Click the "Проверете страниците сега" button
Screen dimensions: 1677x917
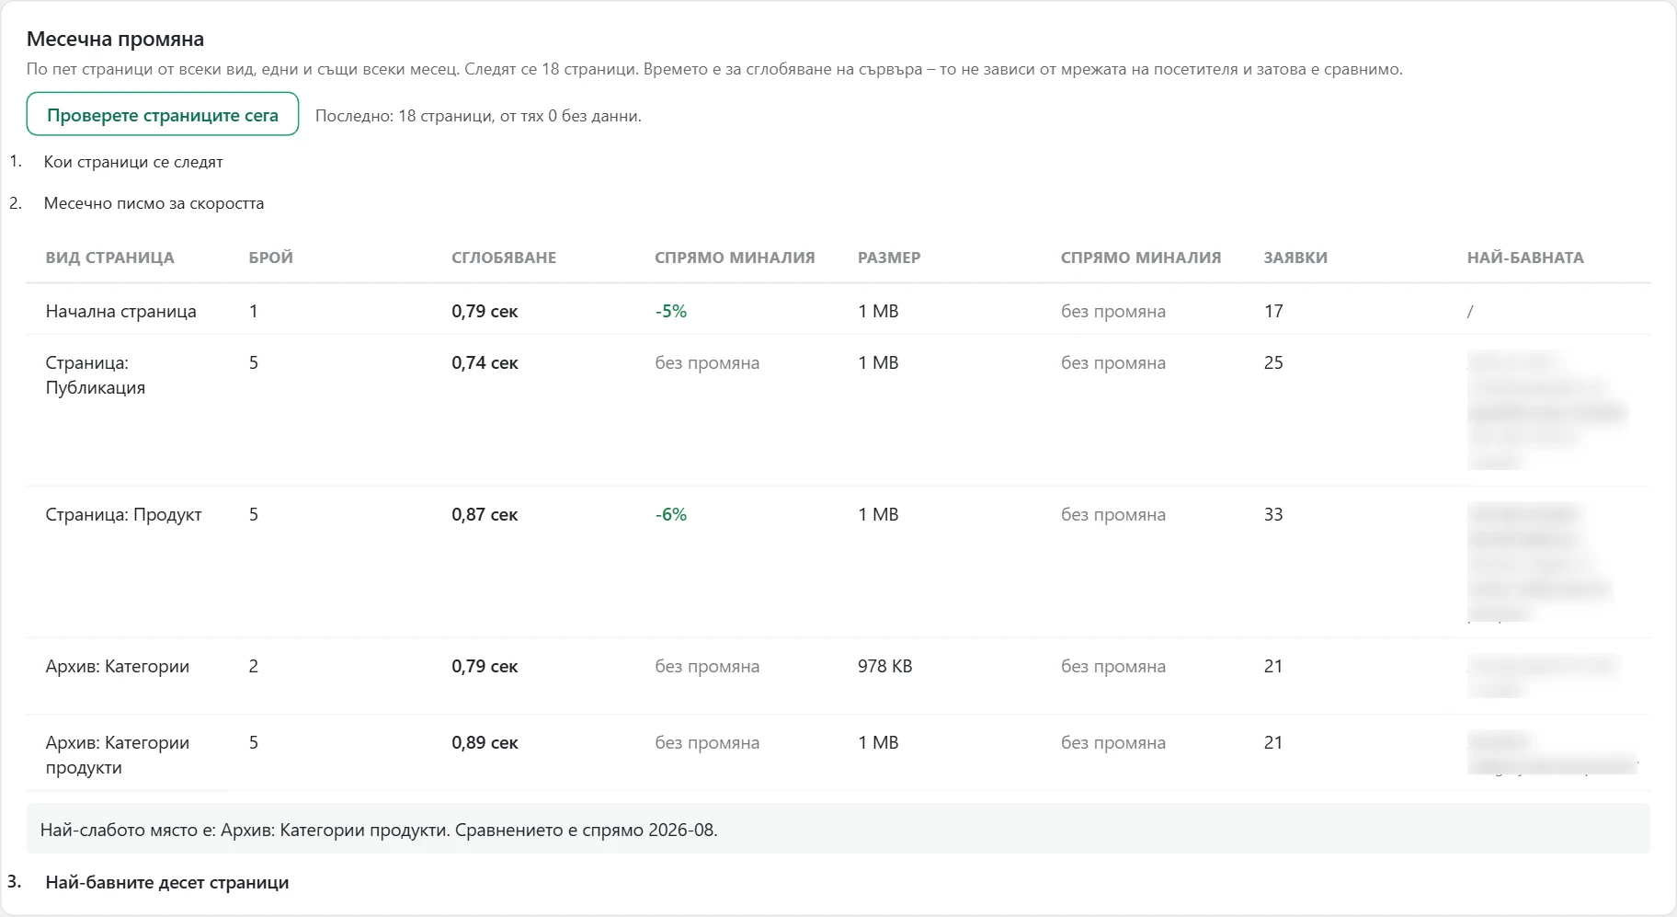point(163,115)
